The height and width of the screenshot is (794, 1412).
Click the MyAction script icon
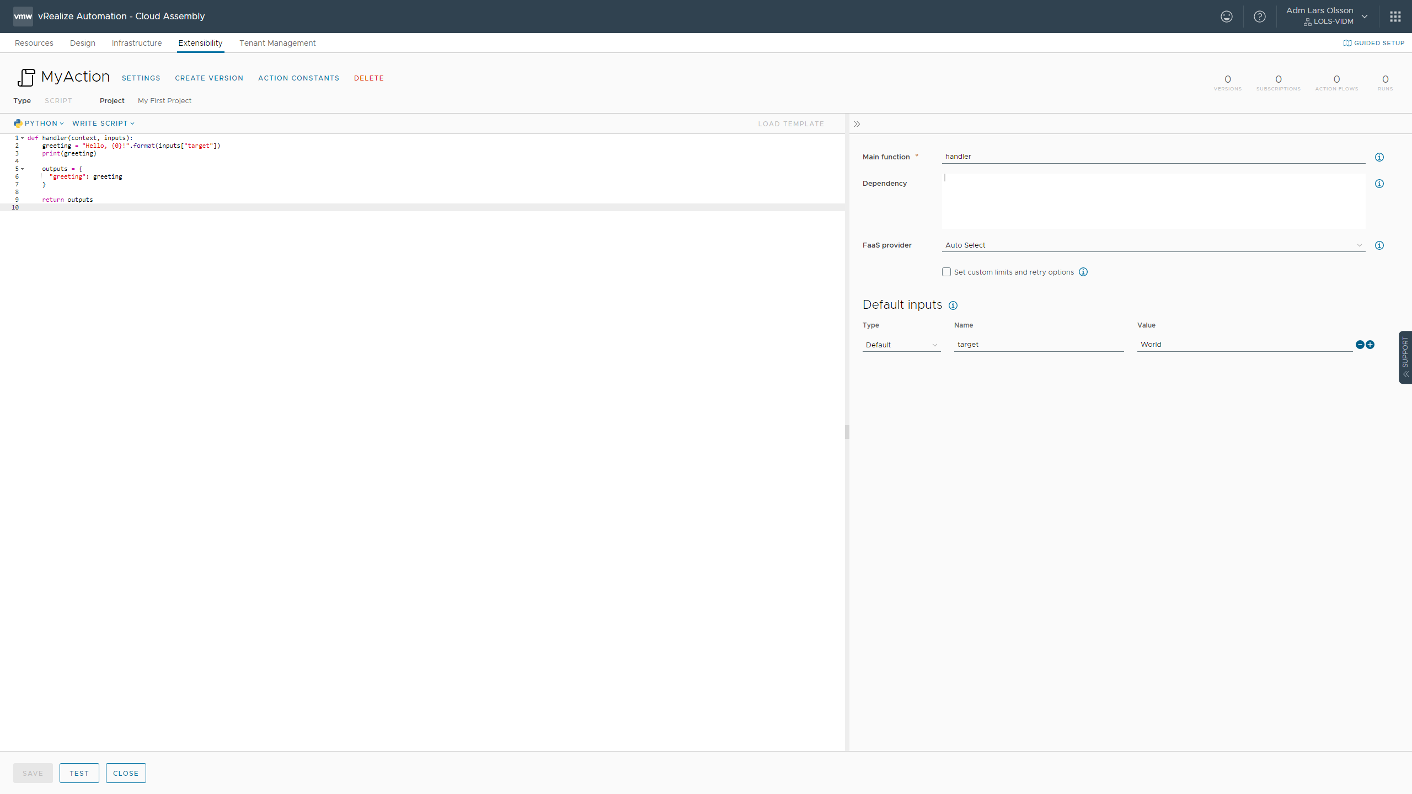26,78
